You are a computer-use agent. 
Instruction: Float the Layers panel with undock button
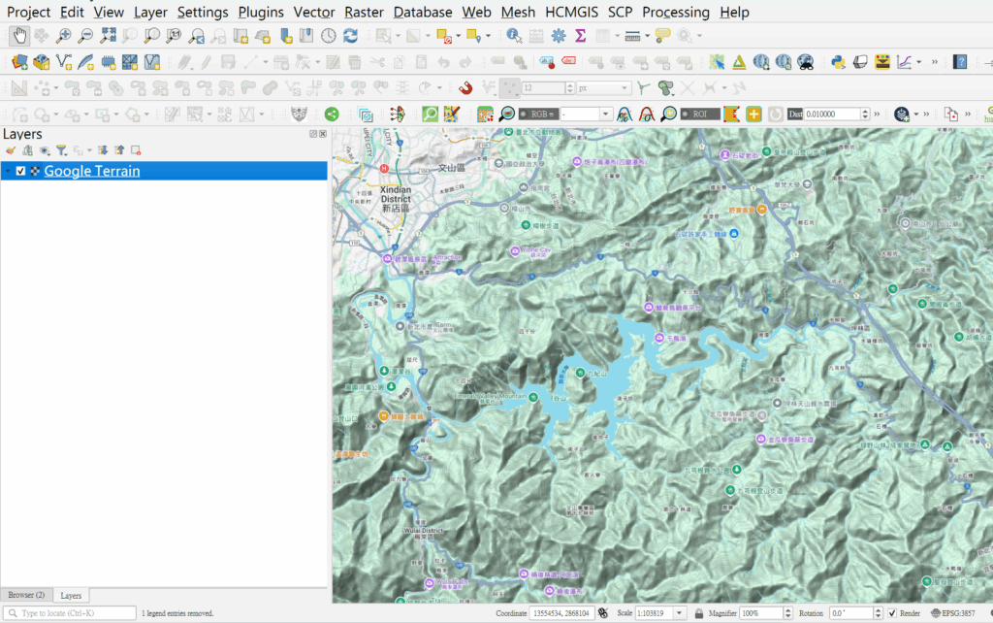point(313,134)
